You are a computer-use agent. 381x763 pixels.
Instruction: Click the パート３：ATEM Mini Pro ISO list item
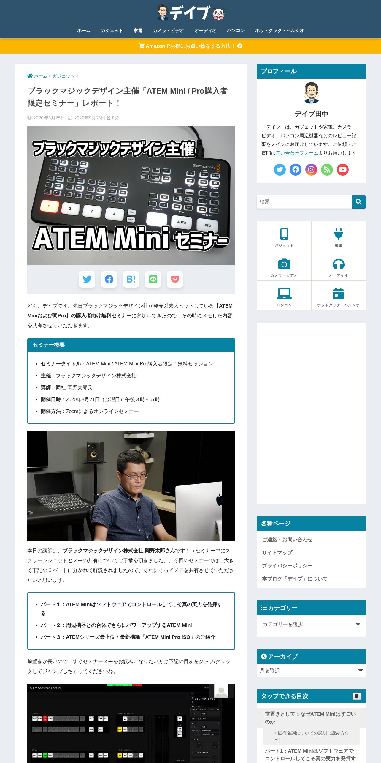tap(128, 637)
